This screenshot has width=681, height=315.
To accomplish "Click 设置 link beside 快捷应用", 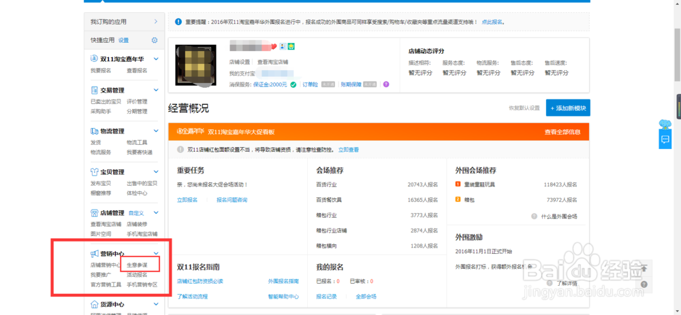I will click(123, 40).
